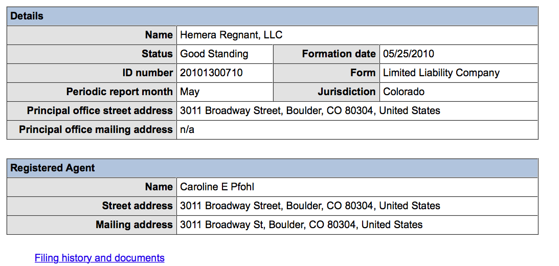Select the ID number 20101300710

point(211,73)
